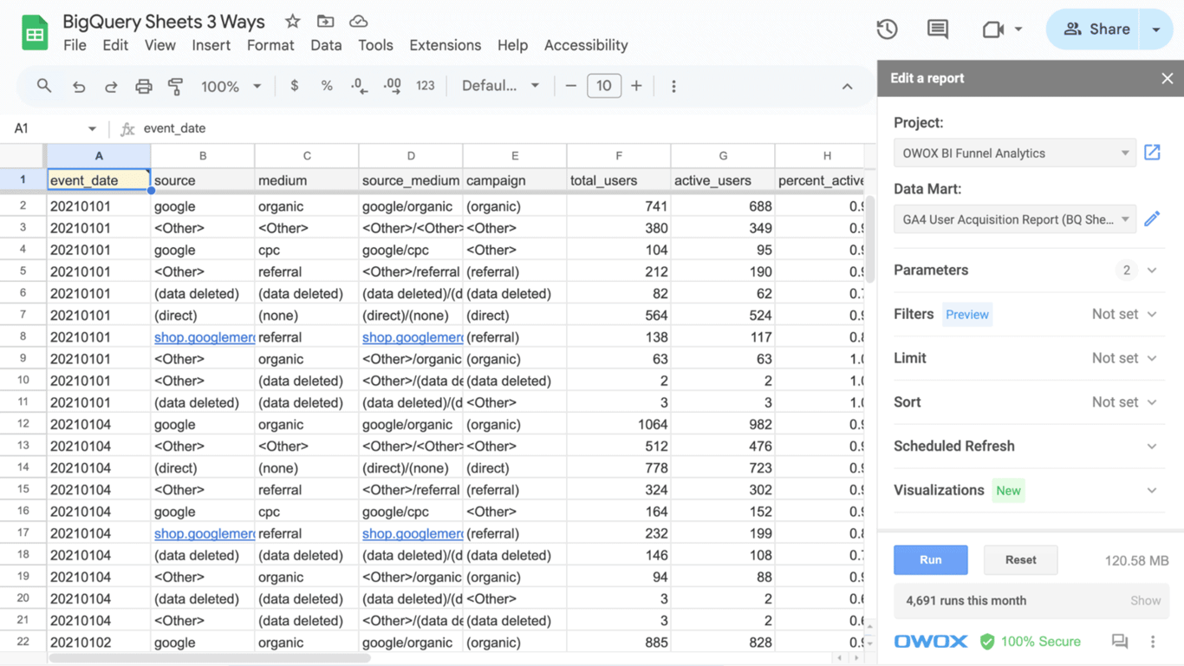Increase the font size
The height and width of the screenshot is (666, 1184).
coord(637,86)
